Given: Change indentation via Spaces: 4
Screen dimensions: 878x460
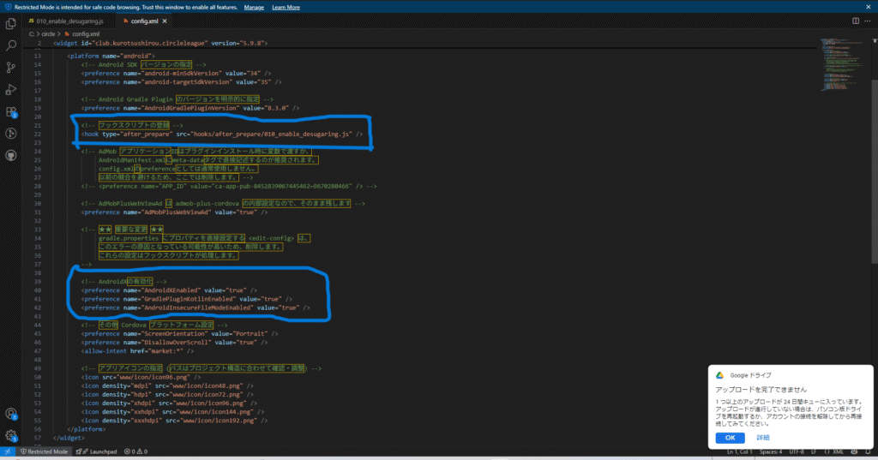Looking at the screenshot, I should pos(771,451).
